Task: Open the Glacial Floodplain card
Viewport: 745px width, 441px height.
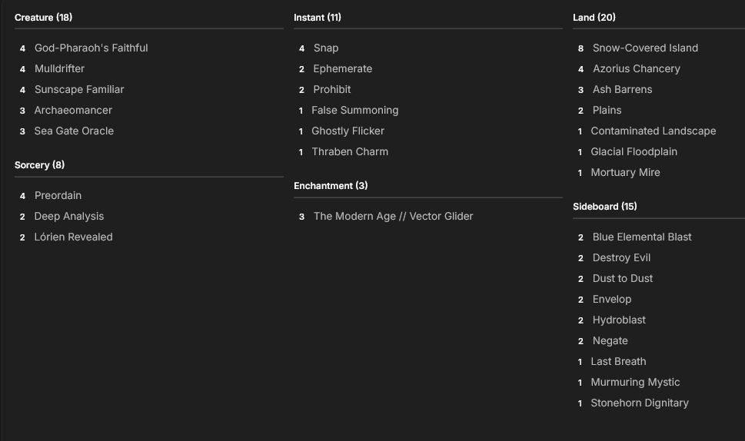Action: (x=634, y=152)
